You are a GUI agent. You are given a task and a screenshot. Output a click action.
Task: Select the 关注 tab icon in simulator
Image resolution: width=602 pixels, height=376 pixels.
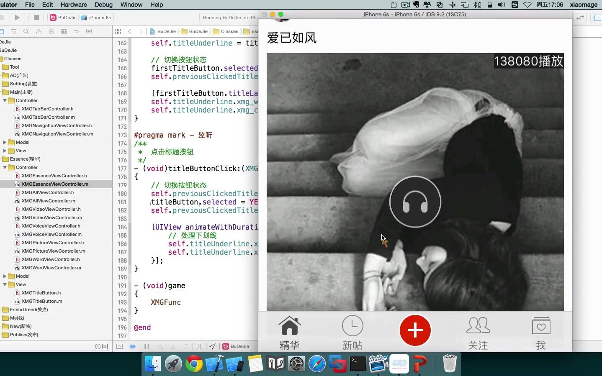click(478, 330)
